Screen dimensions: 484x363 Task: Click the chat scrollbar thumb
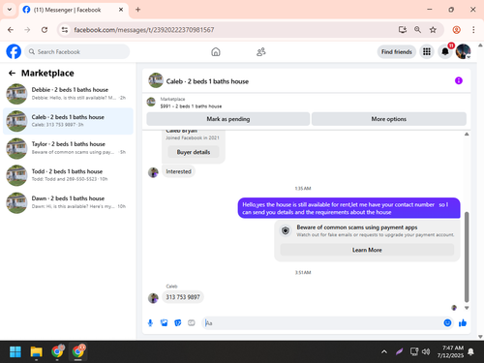click(467, 257)
